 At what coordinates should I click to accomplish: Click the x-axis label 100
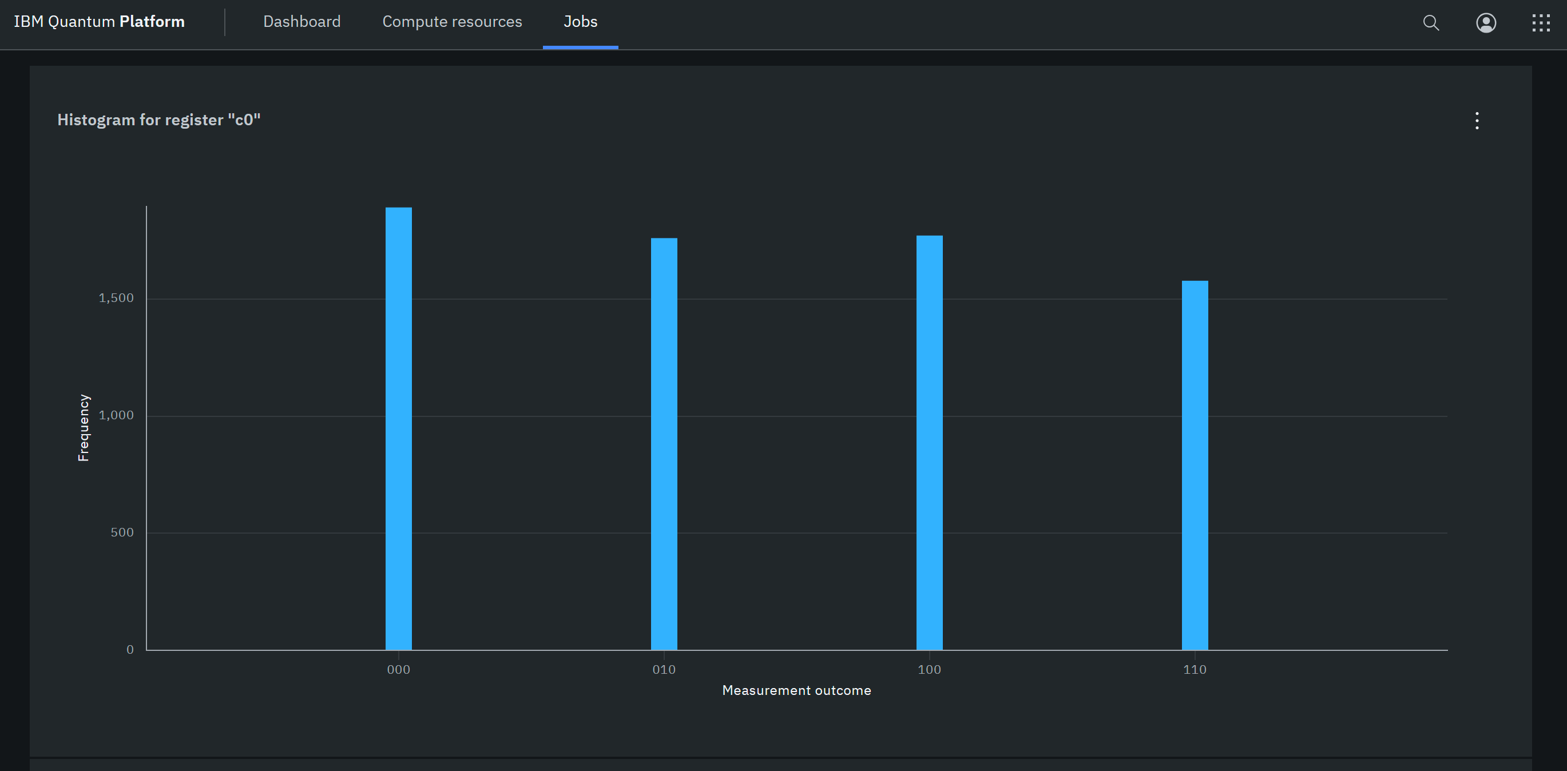coord(929,669)
